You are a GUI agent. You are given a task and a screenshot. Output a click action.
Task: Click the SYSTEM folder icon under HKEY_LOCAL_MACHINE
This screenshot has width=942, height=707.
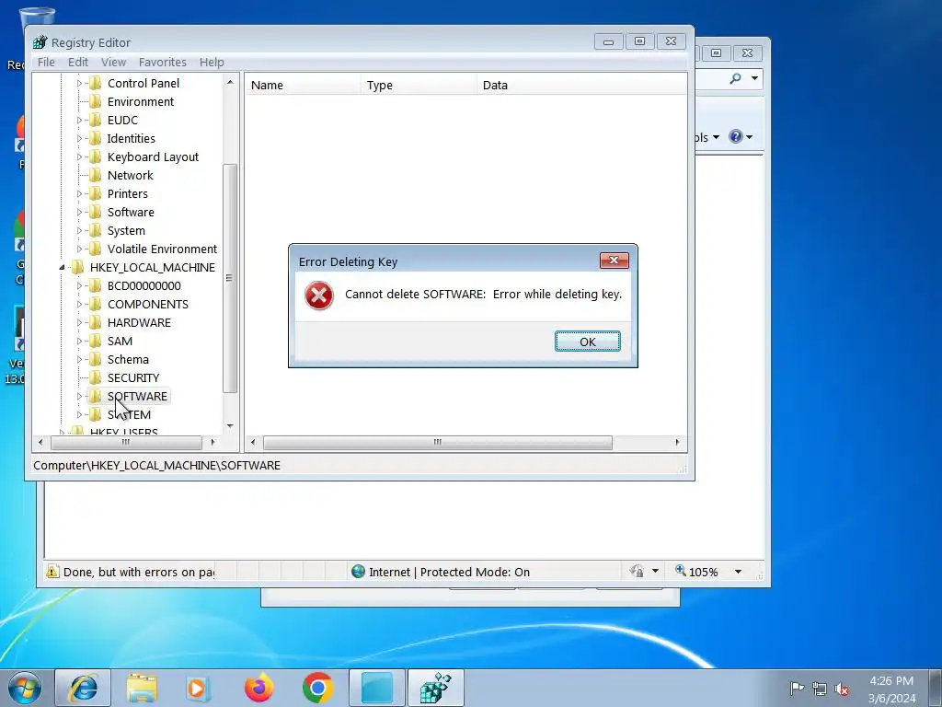95,414
